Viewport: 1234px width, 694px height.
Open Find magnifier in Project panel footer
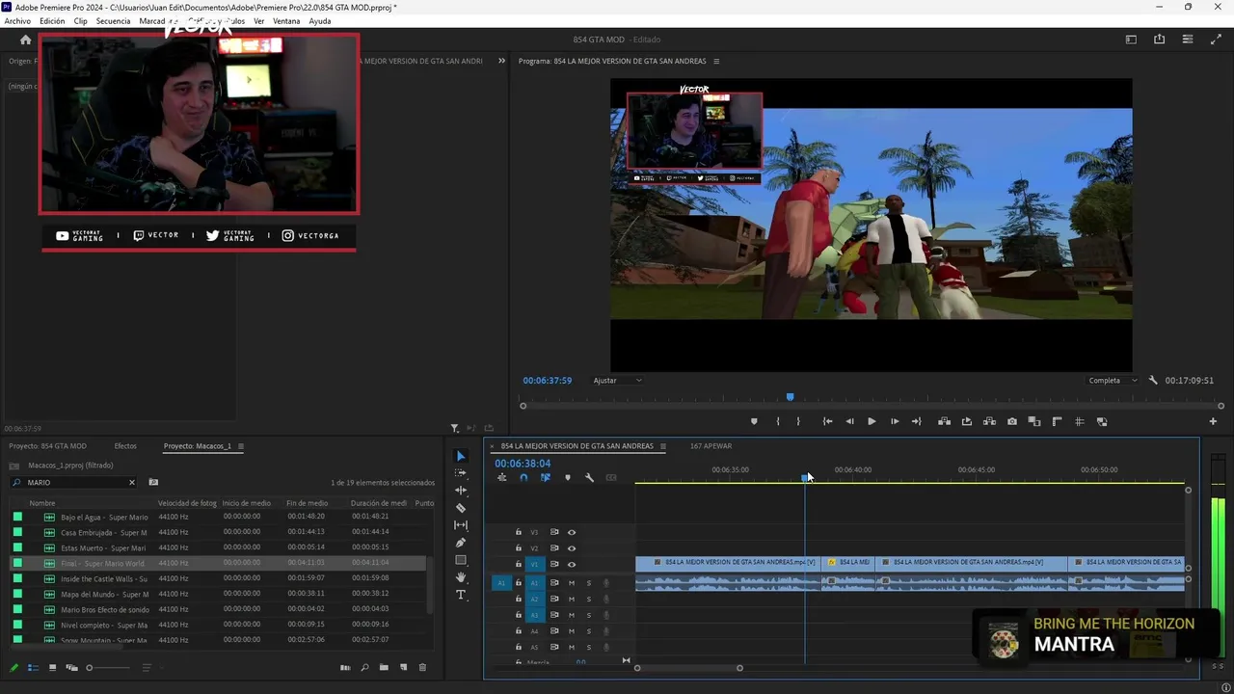(x=364, y=667)
